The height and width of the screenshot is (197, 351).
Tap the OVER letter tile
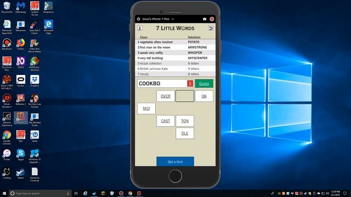[166, 96]
